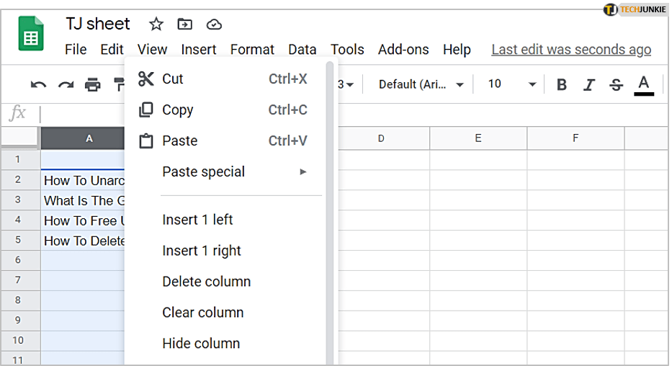Open the text color picker
Screen dimensions: 672x366
pyautogui.click(x=644, y=84)
